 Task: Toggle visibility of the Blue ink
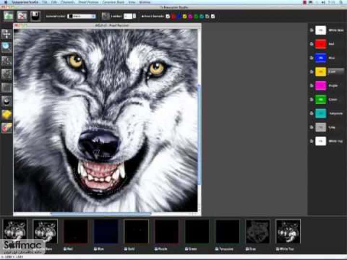(x=312, y=58)
